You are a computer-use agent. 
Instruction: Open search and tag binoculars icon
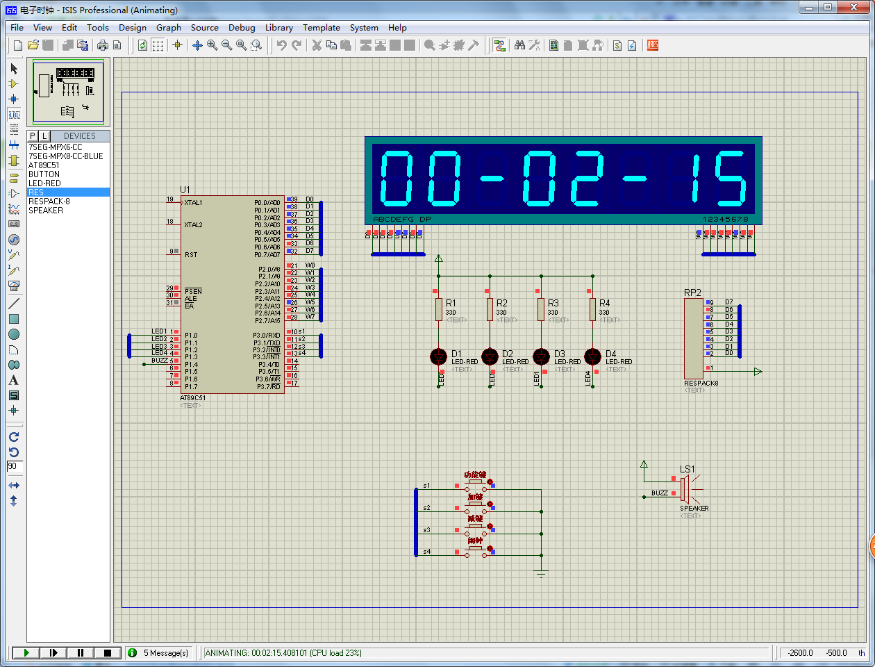point(519,45)
